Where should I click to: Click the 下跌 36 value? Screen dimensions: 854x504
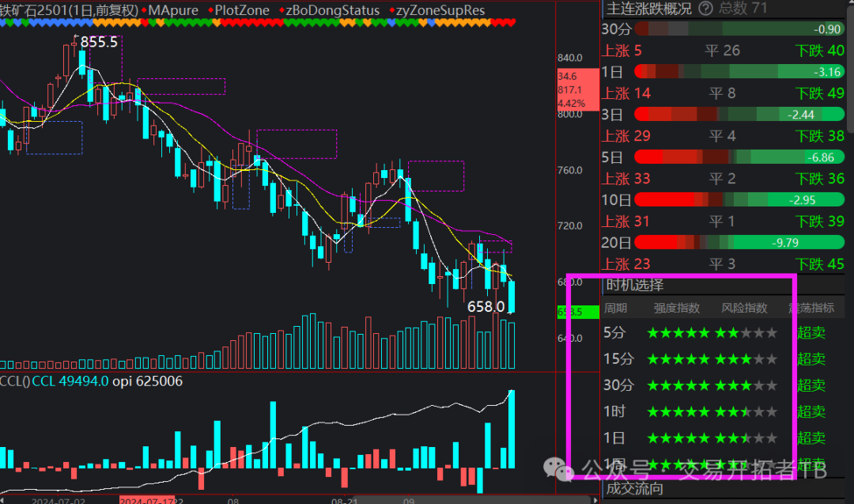pos(820,179)
